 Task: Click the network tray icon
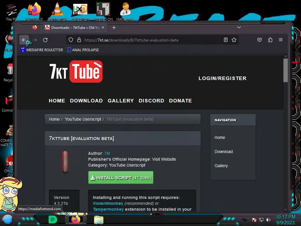(x=261, y=220)
